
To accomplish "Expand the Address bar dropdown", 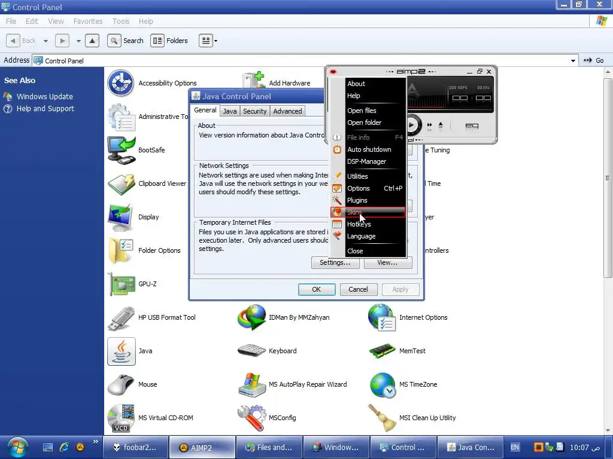I will click(573, 60).
